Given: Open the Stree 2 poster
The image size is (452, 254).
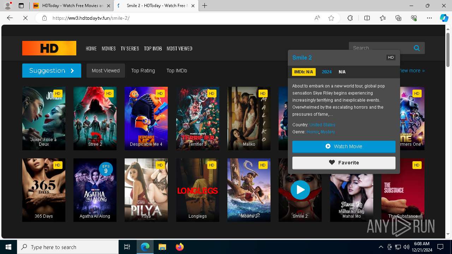Looking at the screenshot, I should [x=95, y=119].
